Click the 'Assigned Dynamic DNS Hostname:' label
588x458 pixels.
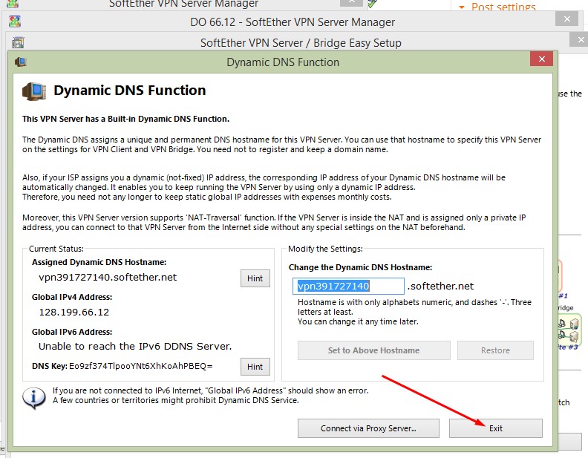[99, 262]
